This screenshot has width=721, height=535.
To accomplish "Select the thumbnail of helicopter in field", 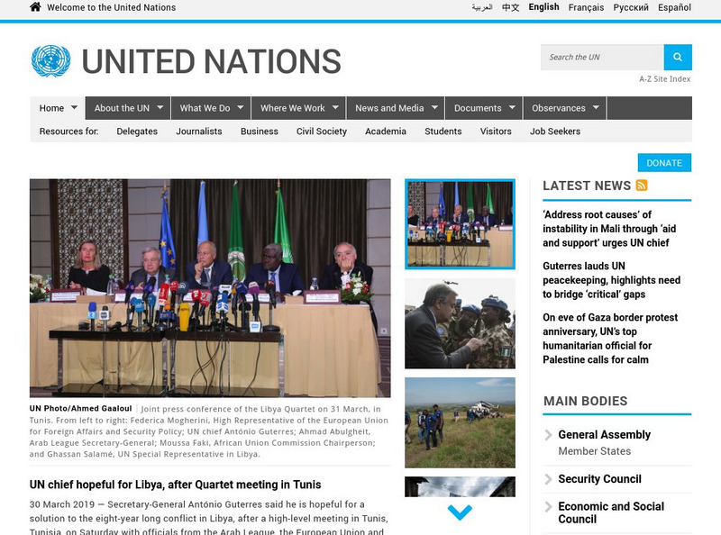I will point(460,422).
